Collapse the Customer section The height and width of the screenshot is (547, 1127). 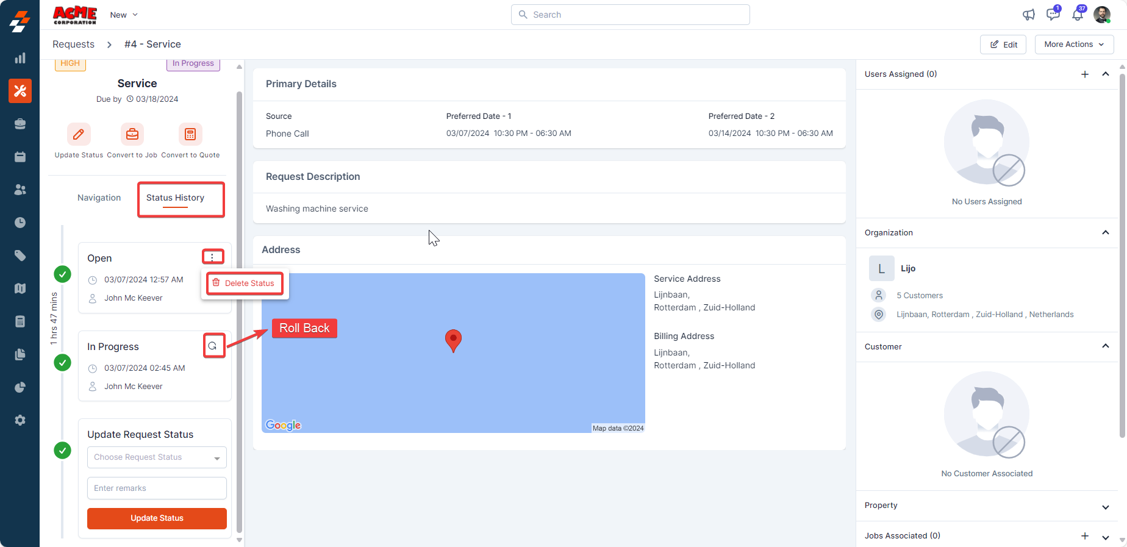(x=1105, y=346)
